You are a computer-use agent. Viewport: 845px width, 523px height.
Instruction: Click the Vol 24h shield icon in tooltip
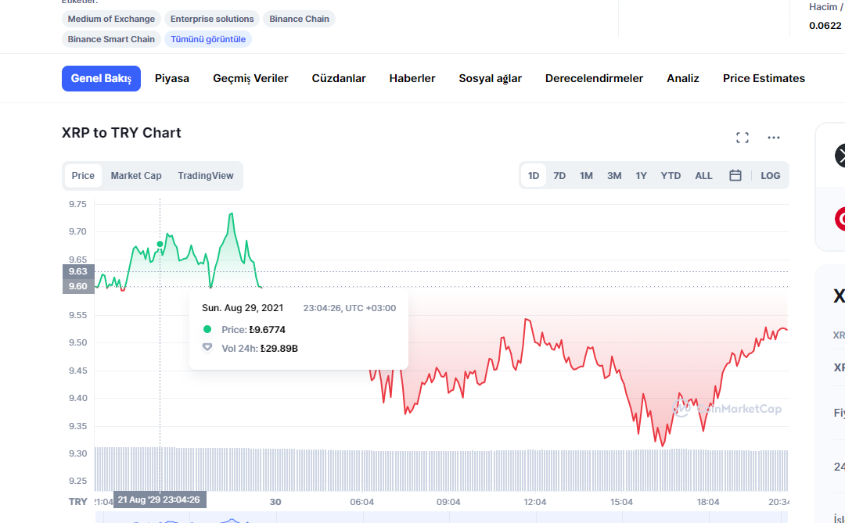(x=207, y=348)
